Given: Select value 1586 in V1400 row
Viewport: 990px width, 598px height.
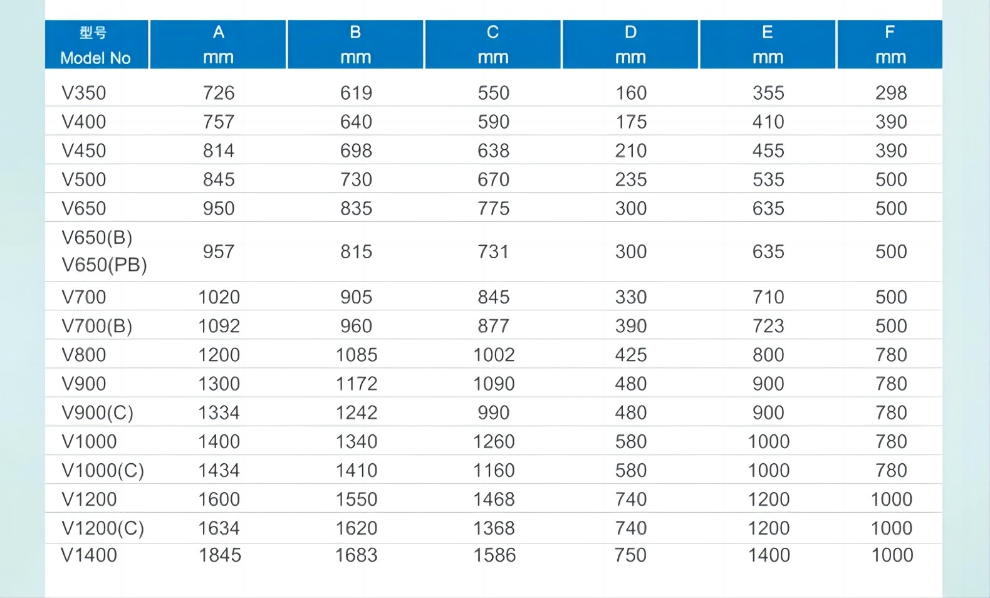Looking at the screenshot, I should [x=494, y=555].
